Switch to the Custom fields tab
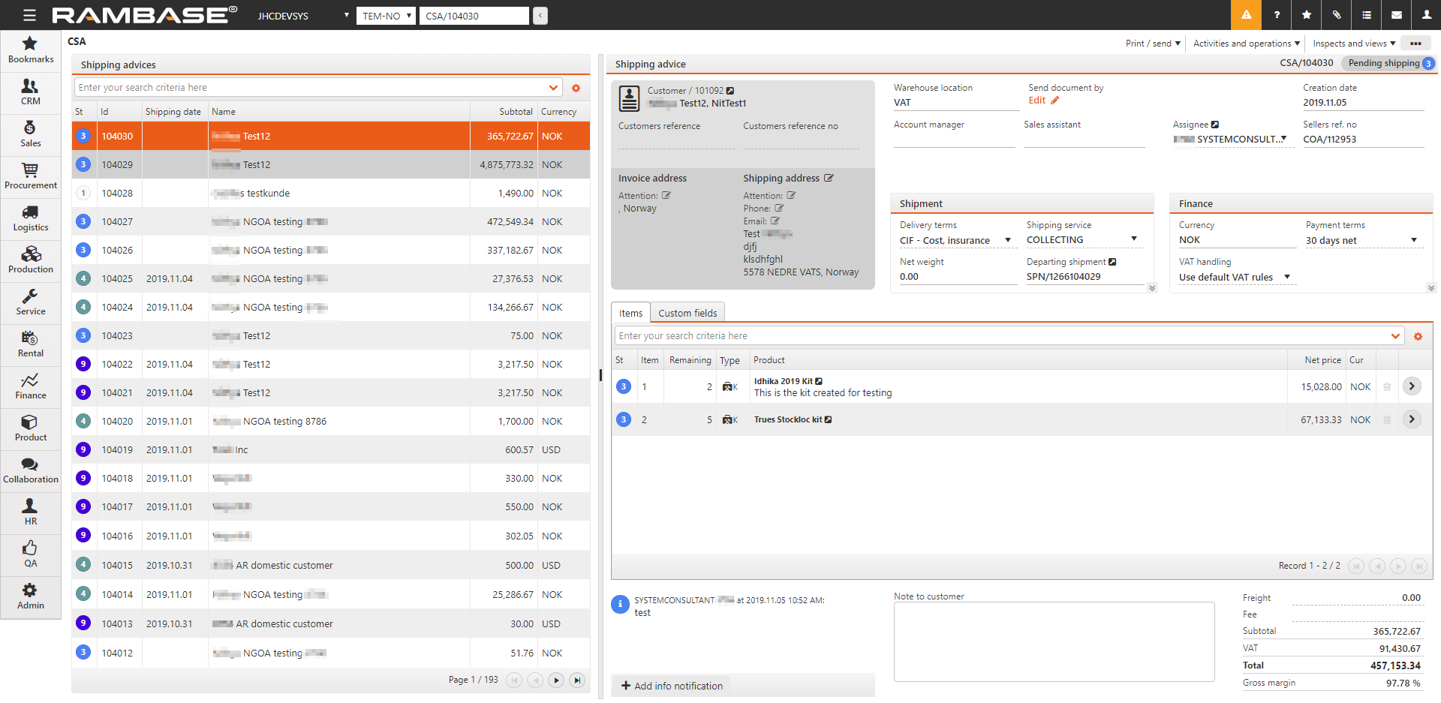1441x703 pixels. point(687,313)
